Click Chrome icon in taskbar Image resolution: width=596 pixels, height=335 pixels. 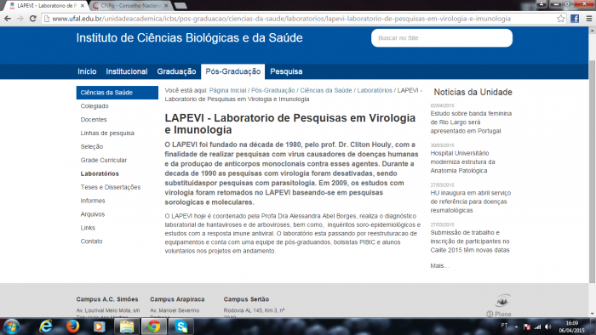tap(153, 326)
